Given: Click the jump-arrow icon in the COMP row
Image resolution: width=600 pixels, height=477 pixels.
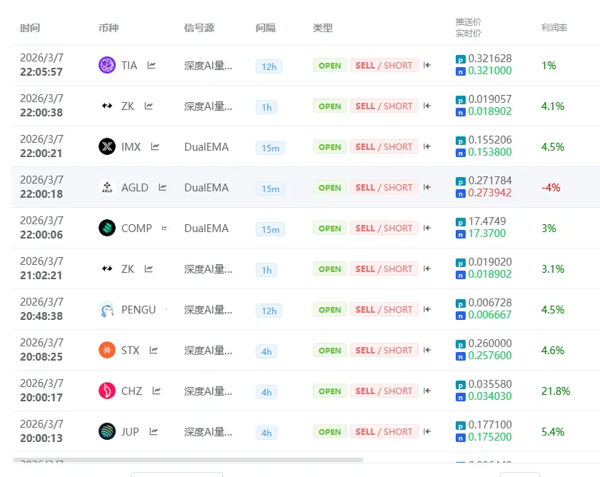Looking at the screenshot, I should tap(427, 228).
